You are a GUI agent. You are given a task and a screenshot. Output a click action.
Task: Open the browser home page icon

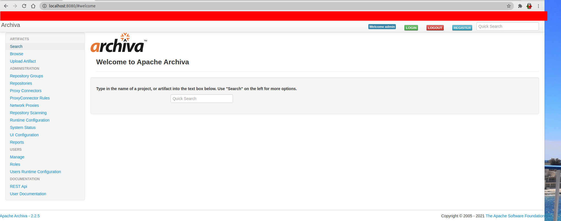33,6
